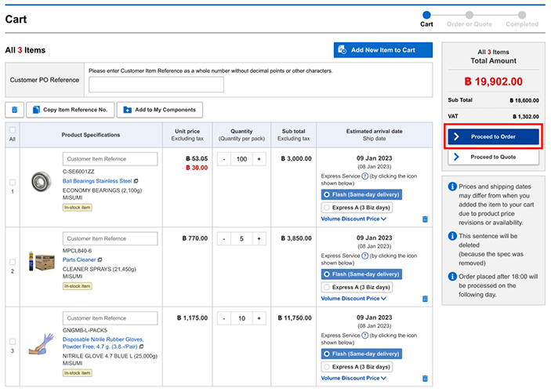Screen dimensions: 551x392
Task: Expand Volume Discount Price for the Nitrile Gloves
Action: pos(355,378)
